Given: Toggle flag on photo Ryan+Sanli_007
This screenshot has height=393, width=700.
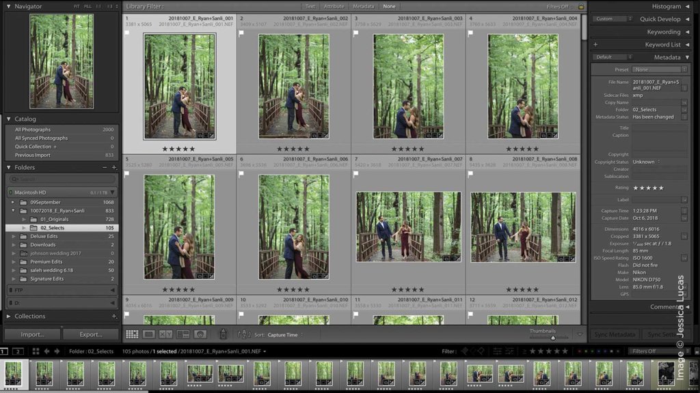Looking at the screenshot, I should pyautogui.click(x=355, y=174).
